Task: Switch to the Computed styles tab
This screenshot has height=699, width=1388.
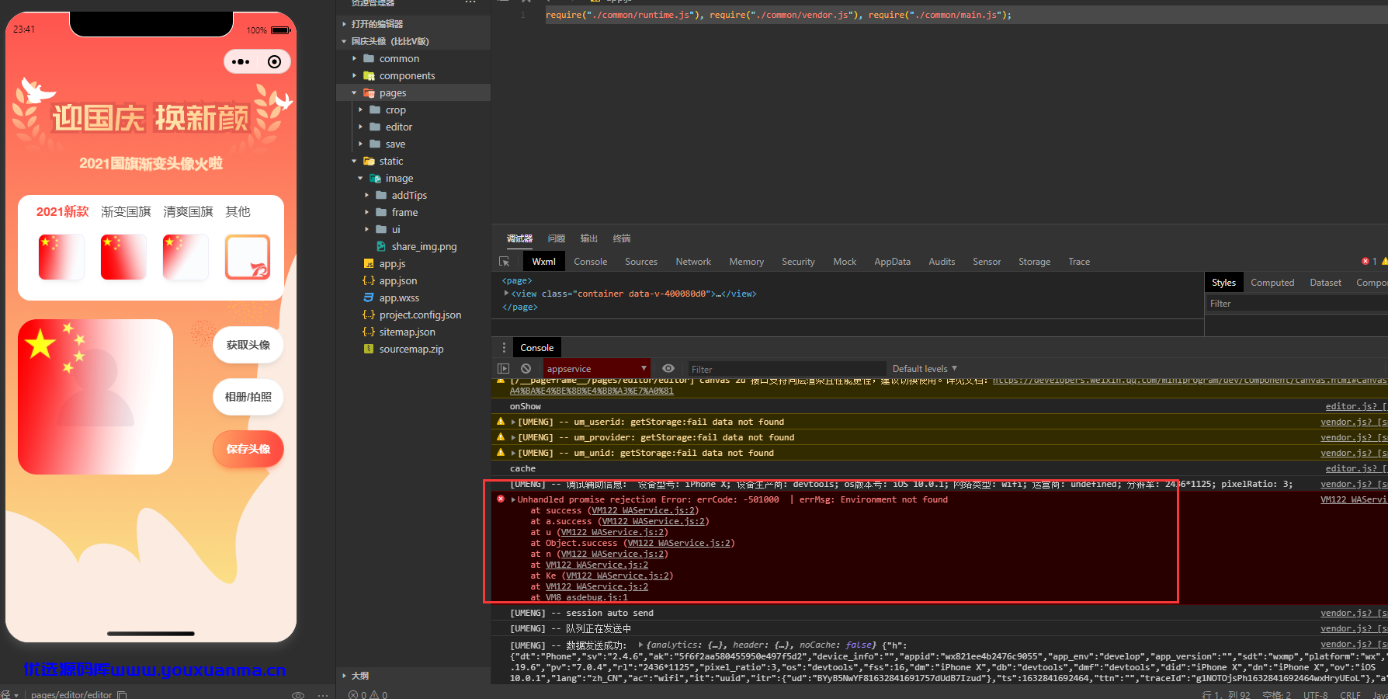Action: (x=1272, y=283)
